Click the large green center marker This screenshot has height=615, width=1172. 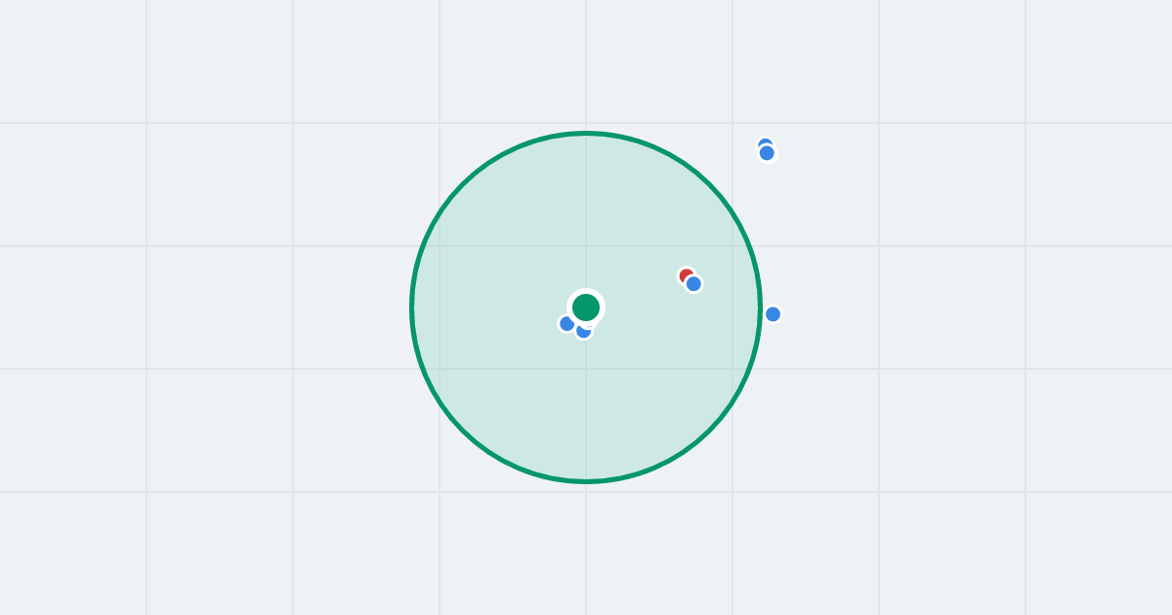coord(586,307)
